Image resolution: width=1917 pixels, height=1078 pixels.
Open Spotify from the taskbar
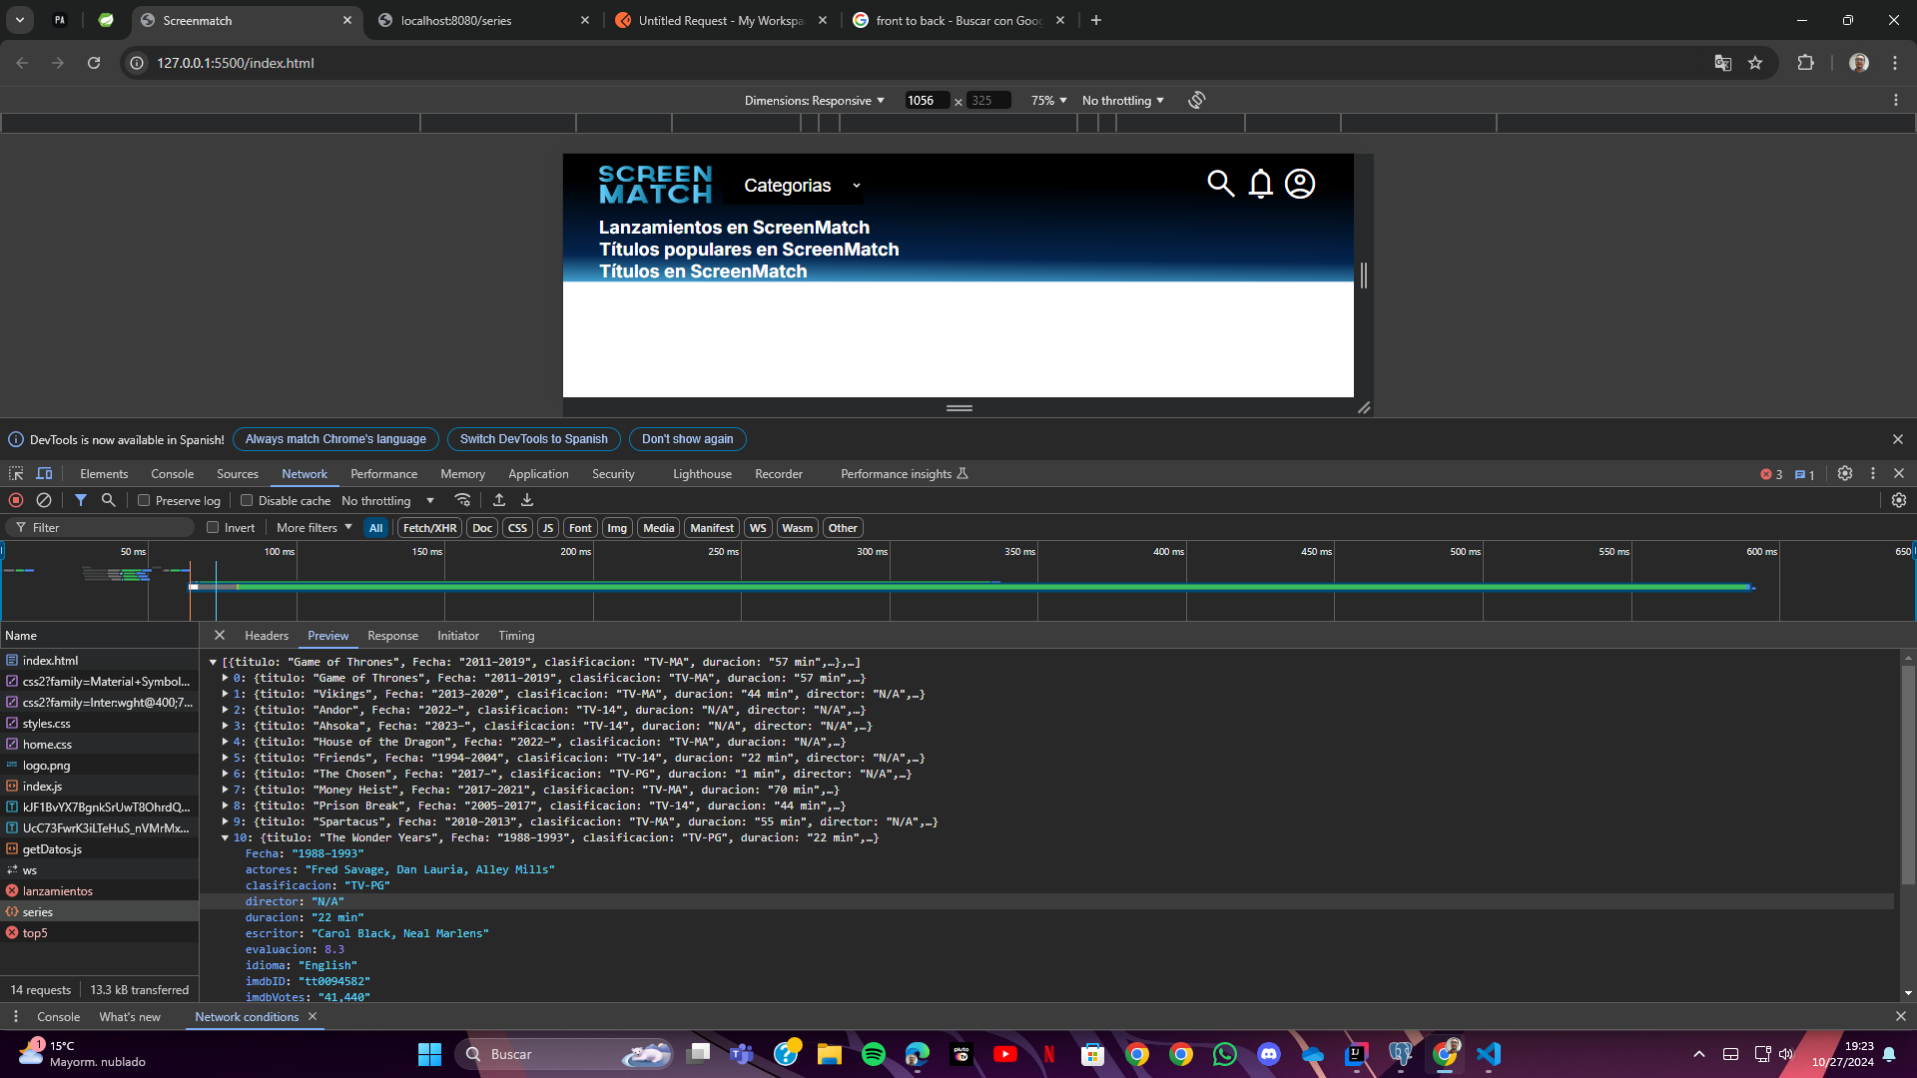[874, 1054]
